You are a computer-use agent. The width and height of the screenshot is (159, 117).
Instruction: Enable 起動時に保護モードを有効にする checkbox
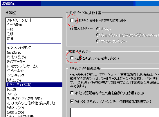click(72, 20)
